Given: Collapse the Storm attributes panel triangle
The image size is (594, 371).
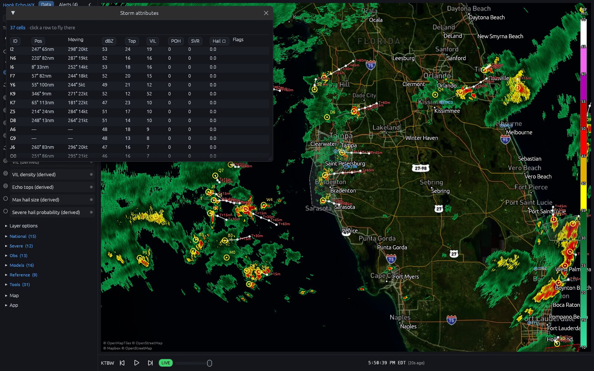Looking at the screenshot, I should click(x=13, y=13).
